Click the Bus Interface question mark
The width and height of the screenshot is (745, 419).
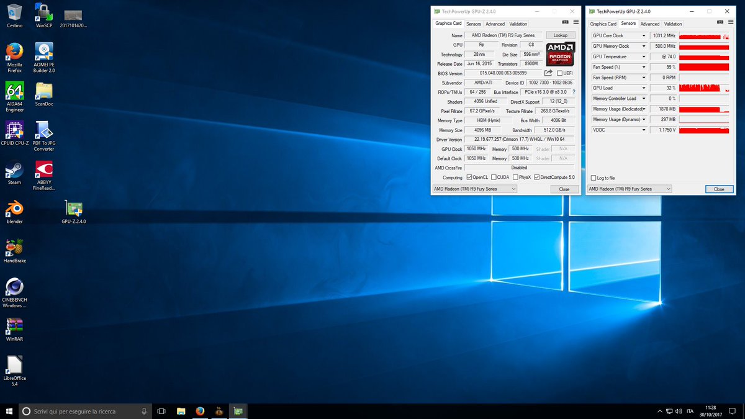573,92
